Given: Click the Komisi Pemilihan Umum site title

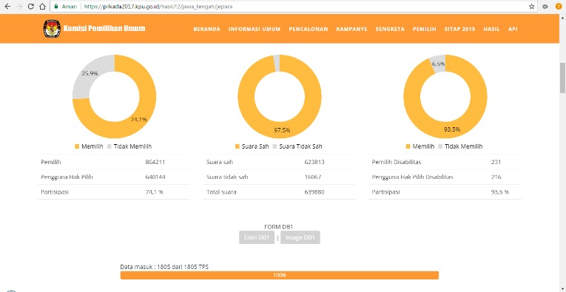Looking at the screenshot, I should tap(104, 29).
